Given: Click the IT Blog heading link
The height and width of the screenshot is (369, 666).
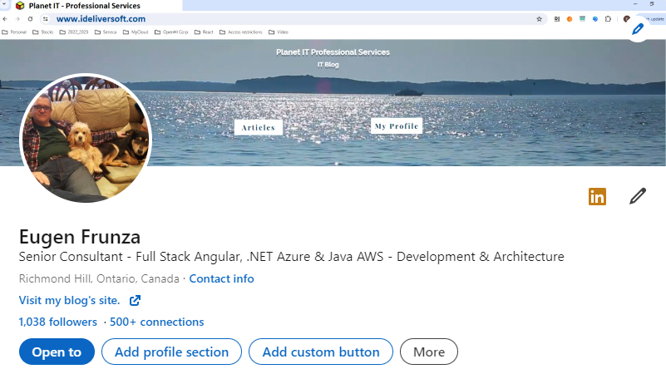Looking at the screenshot, I should pos(328,65).
